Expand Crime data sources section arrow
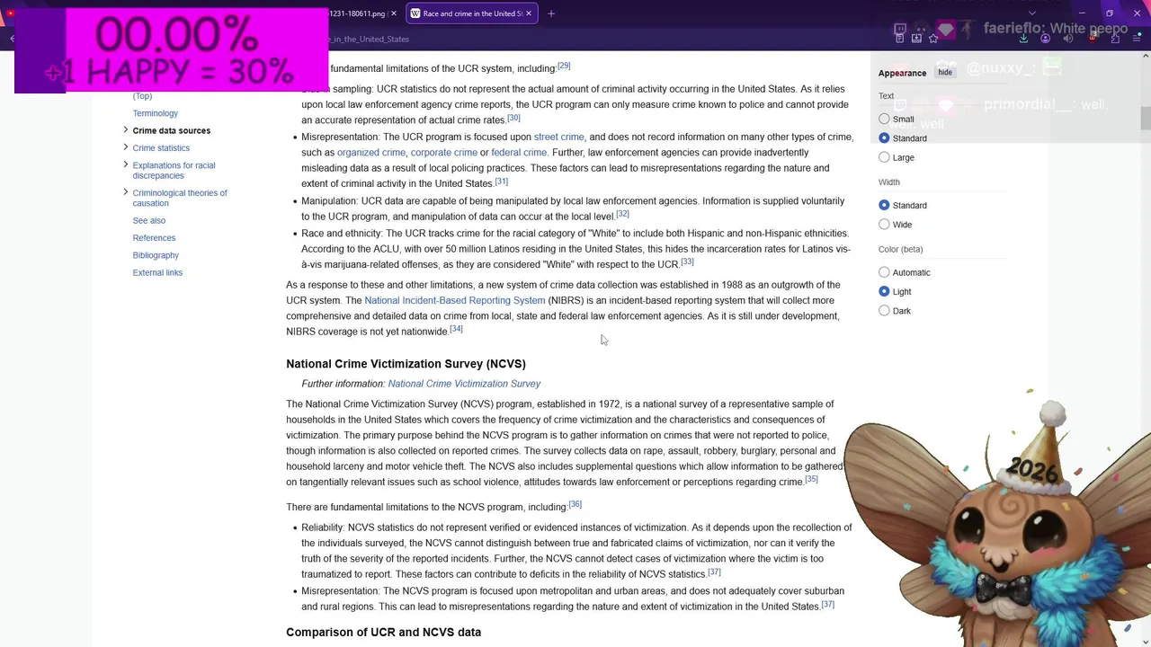The image size is (1151, 647). coord(125,130)
